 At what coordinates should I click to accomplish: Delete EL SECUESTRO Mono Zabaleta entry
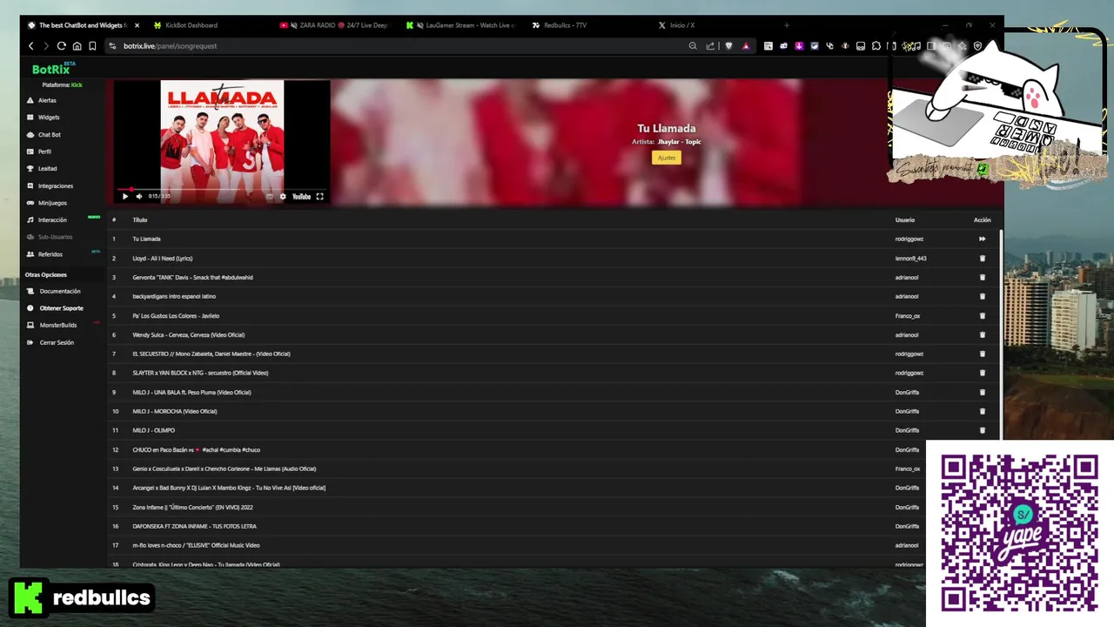pos(982,354)
